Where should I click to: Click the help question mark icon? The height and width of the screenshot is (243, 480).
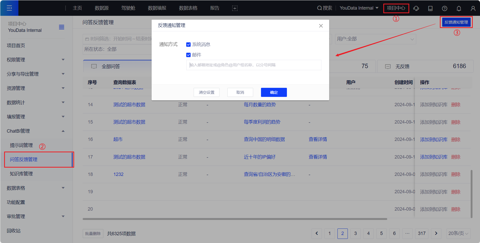(x=444, y=8)
